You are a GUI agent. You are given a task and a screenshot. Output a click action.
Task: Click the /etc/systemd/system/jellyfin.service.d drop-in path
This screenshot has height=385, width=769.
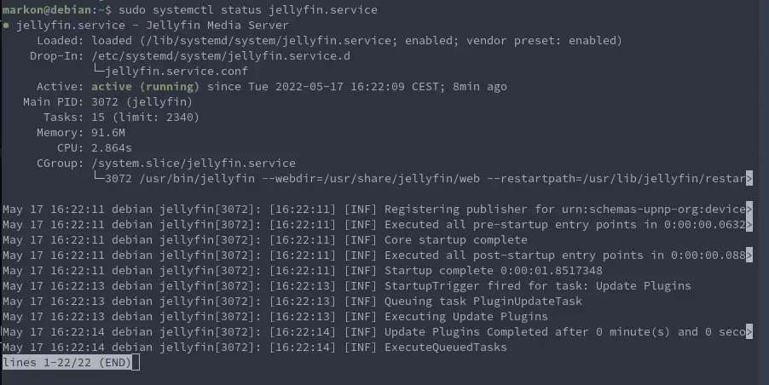[x=221, y=56]
